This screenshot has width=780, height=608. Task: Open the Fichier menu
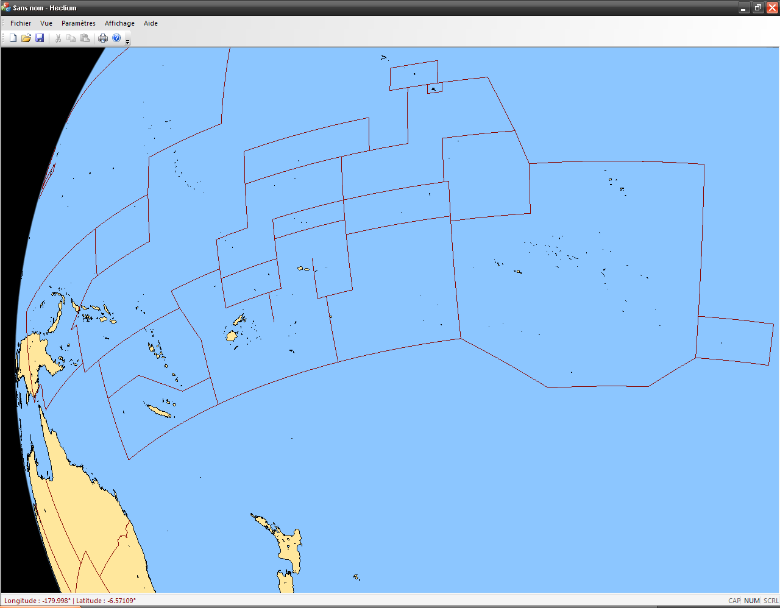21,23
